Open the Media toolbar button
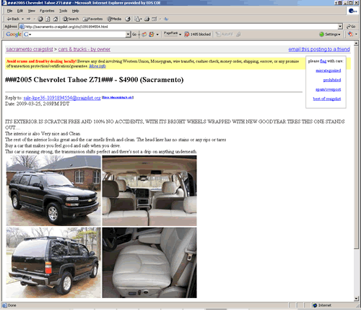Image resolution: width=361 pixels, height=311 pixels. 114,19
